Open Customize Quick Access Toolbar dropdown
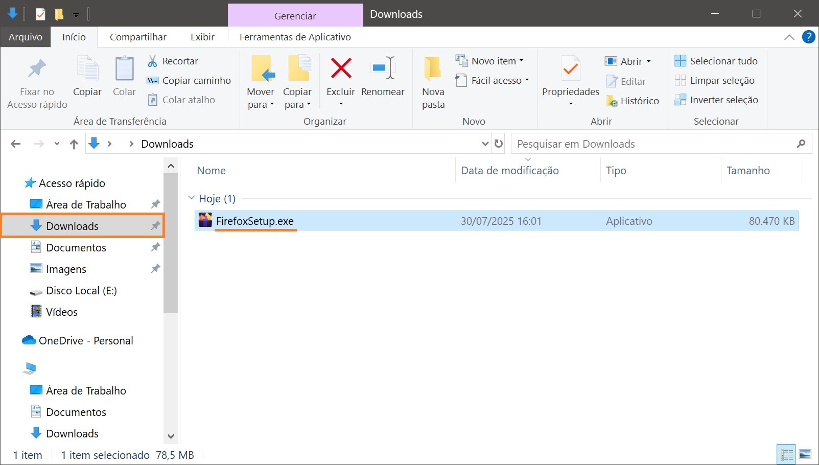The image size is (819, 465). tap(76, 15)
